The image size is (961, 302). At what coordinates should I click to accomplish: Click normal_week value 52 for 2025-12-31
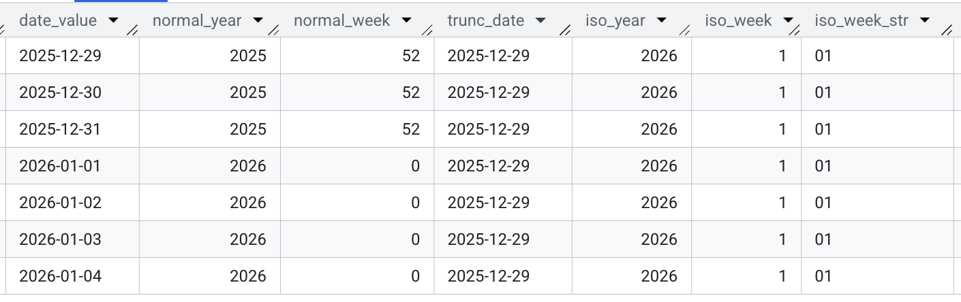tap(411, 129)
